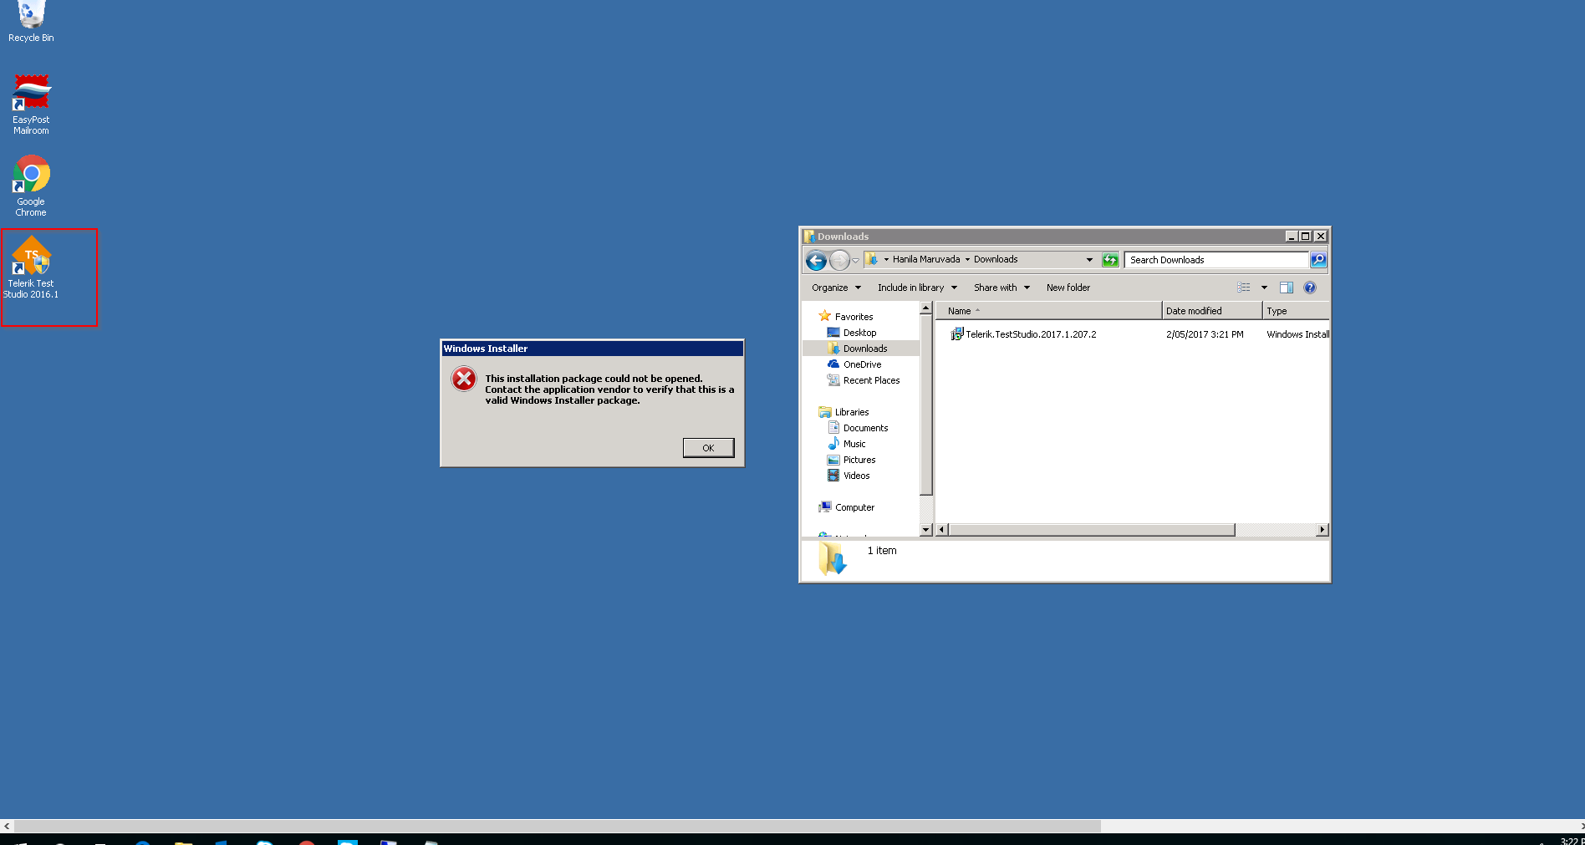Click the search magnifier icon in Downloads
This screenshot has height=845, width=1585.
pos(1318,260)
